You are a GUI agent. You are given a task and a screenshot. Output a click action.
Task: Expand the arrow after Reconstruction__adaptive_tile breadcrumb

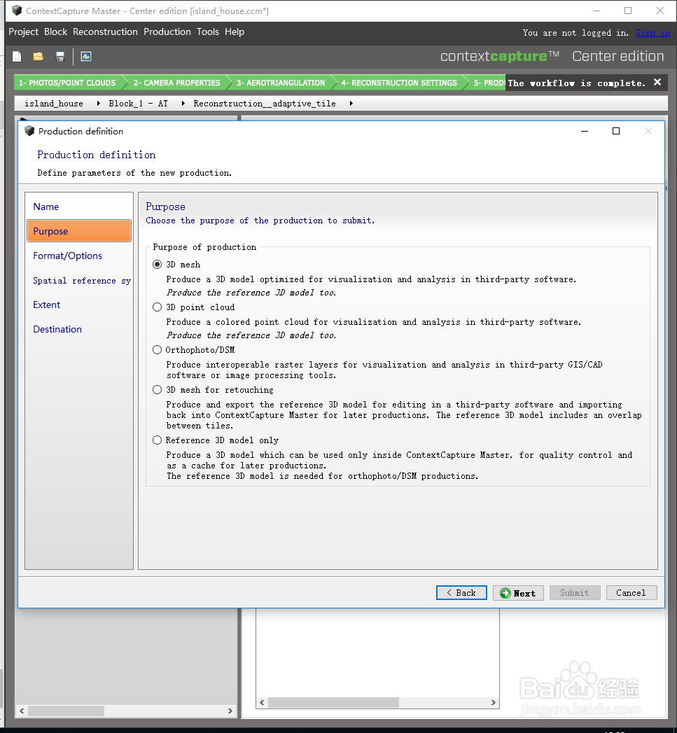click(351, 104)
